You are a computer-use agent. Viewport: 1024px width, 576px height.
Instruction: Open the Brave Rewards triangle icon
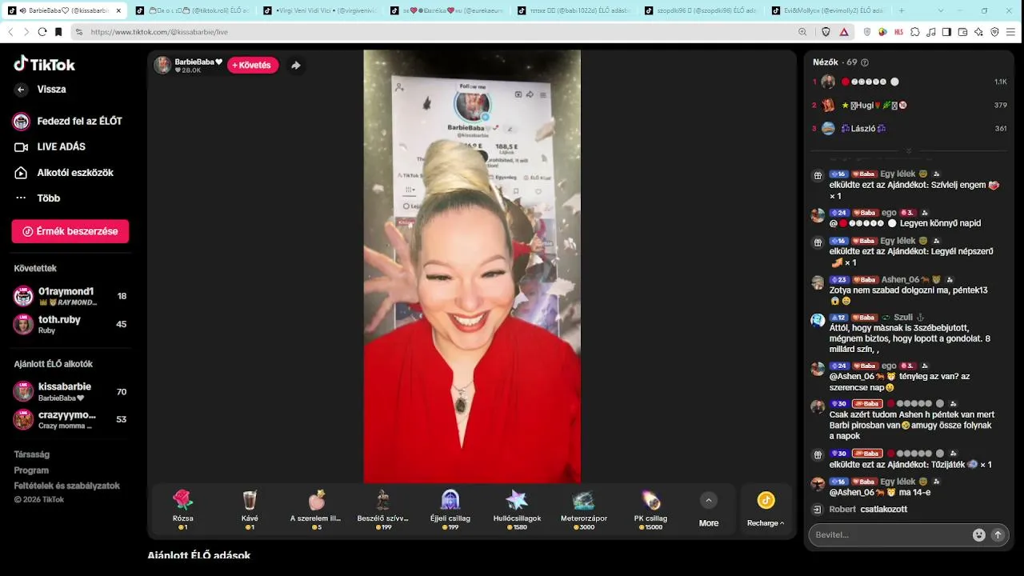coord(844,32)
